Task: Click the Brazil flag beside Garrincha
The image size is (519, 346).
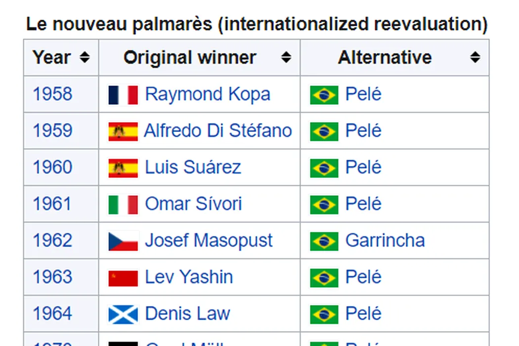Action: tap(324, 241)
